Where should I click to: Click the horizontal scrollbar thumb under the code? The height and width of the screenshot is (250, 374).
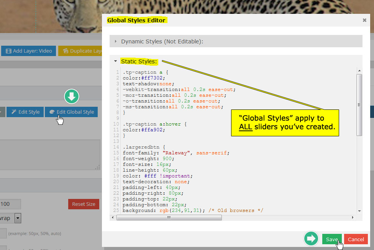point(169,217)
